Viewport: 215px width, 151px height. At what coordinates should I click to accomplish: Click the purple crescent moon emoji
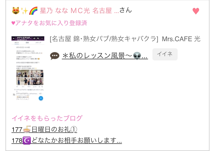27,140
